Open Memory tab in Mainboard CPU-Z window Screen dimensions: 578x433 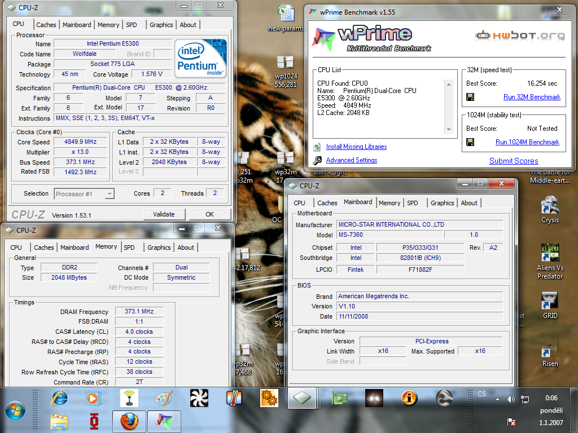pyautogui.click(x=389, y=203)
